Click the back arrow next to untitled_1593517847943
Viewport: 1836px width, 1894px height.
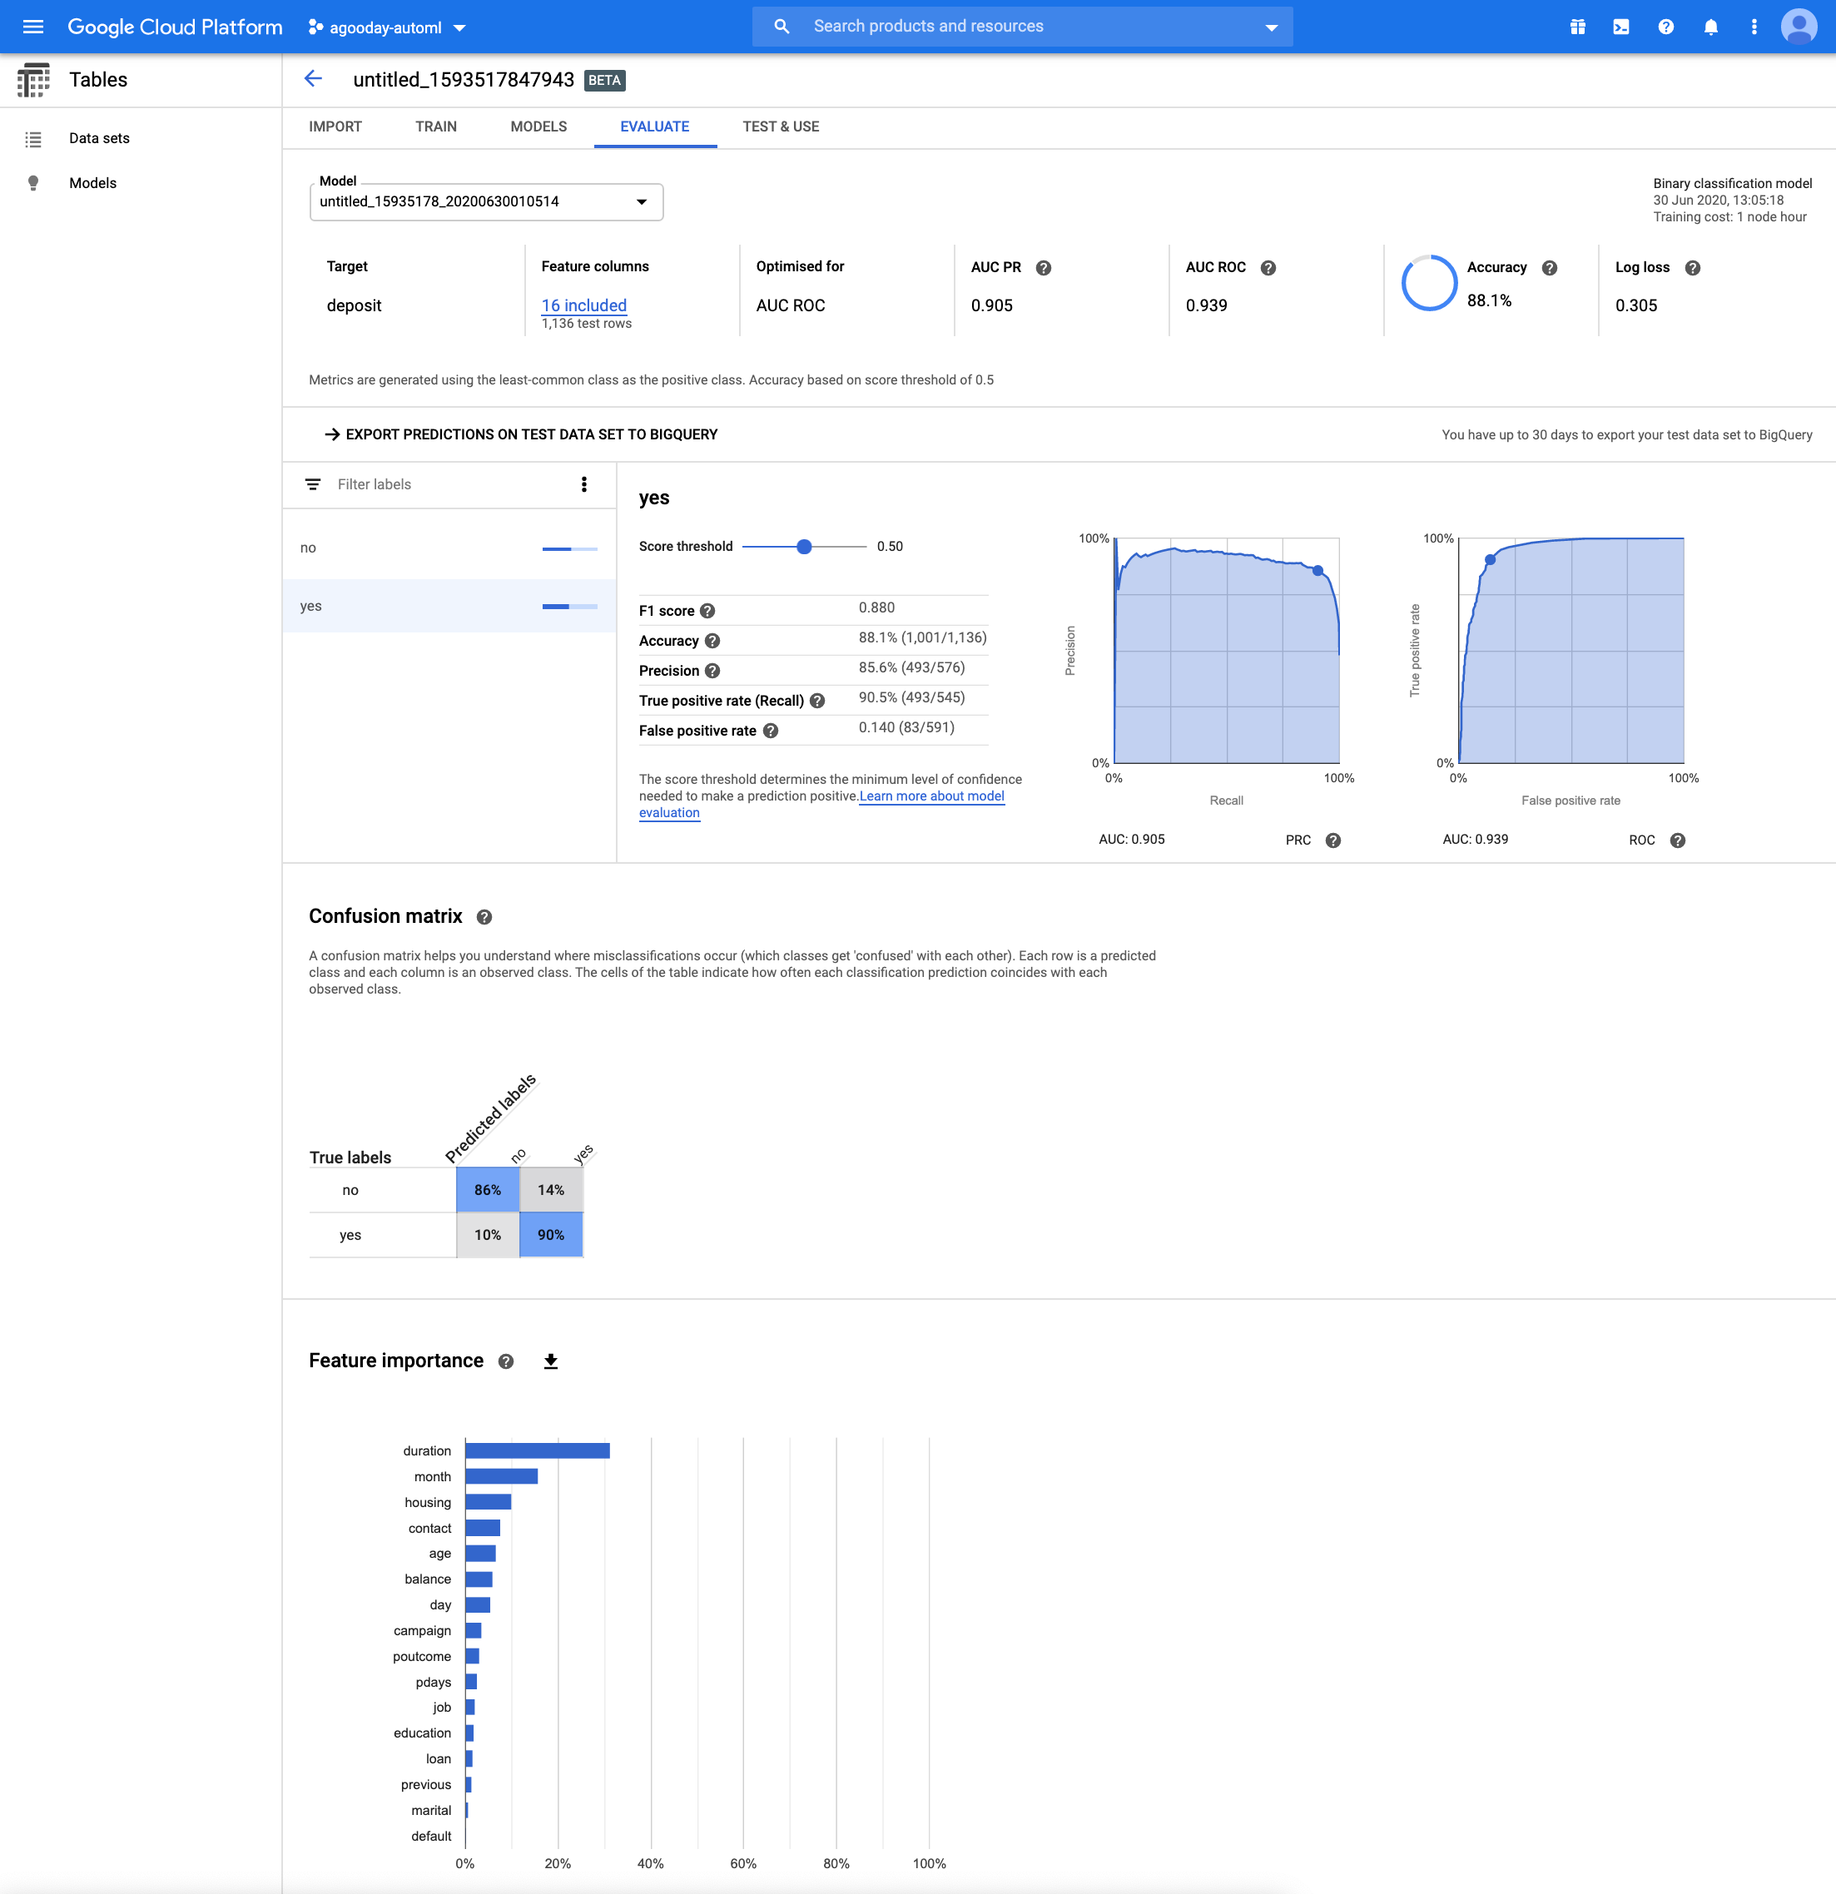pos(313,79)
